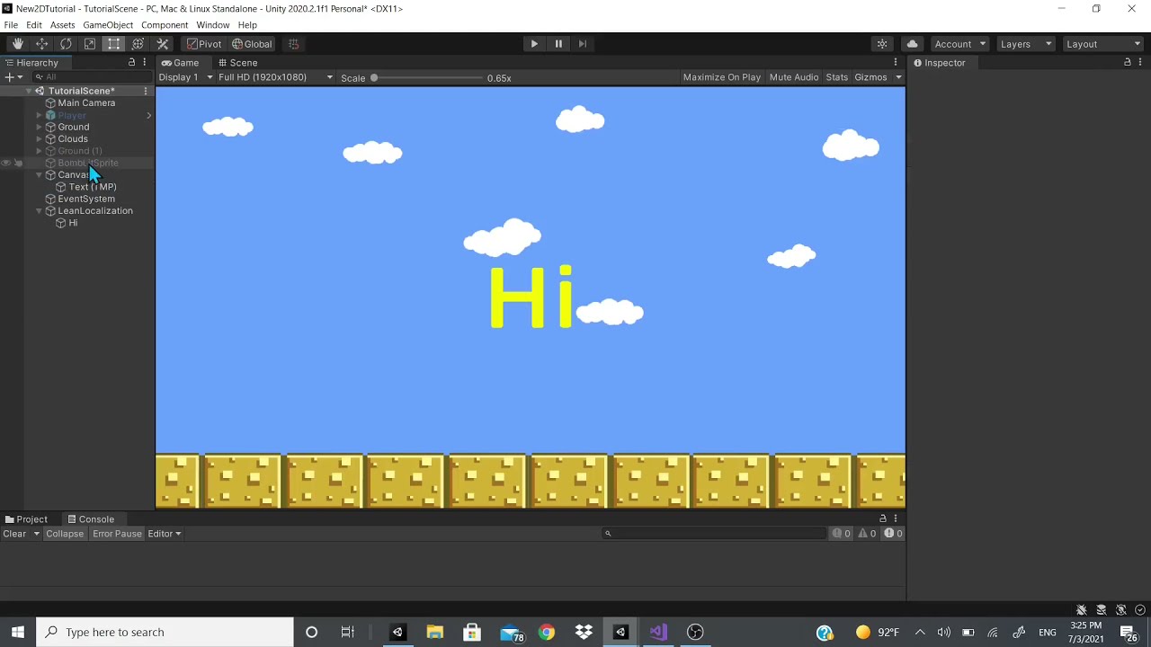
Task: Adjust the Game view Scale slider
Action: pos(427,77)
